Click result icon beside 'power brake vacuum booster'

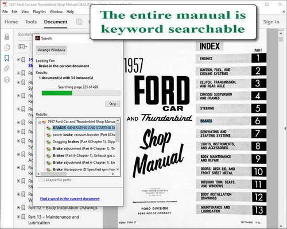(x=49, y=135)
